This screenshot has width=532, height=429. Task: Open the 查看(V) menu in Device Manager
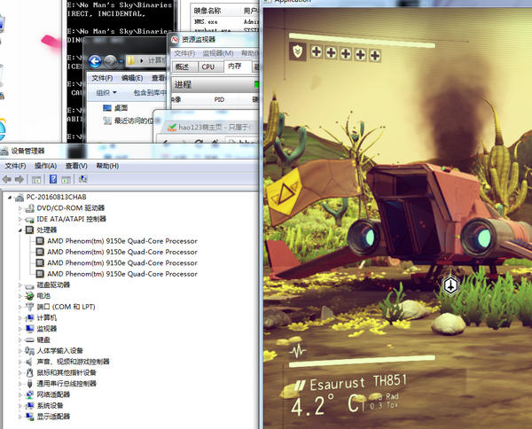(x=76, y=166)
